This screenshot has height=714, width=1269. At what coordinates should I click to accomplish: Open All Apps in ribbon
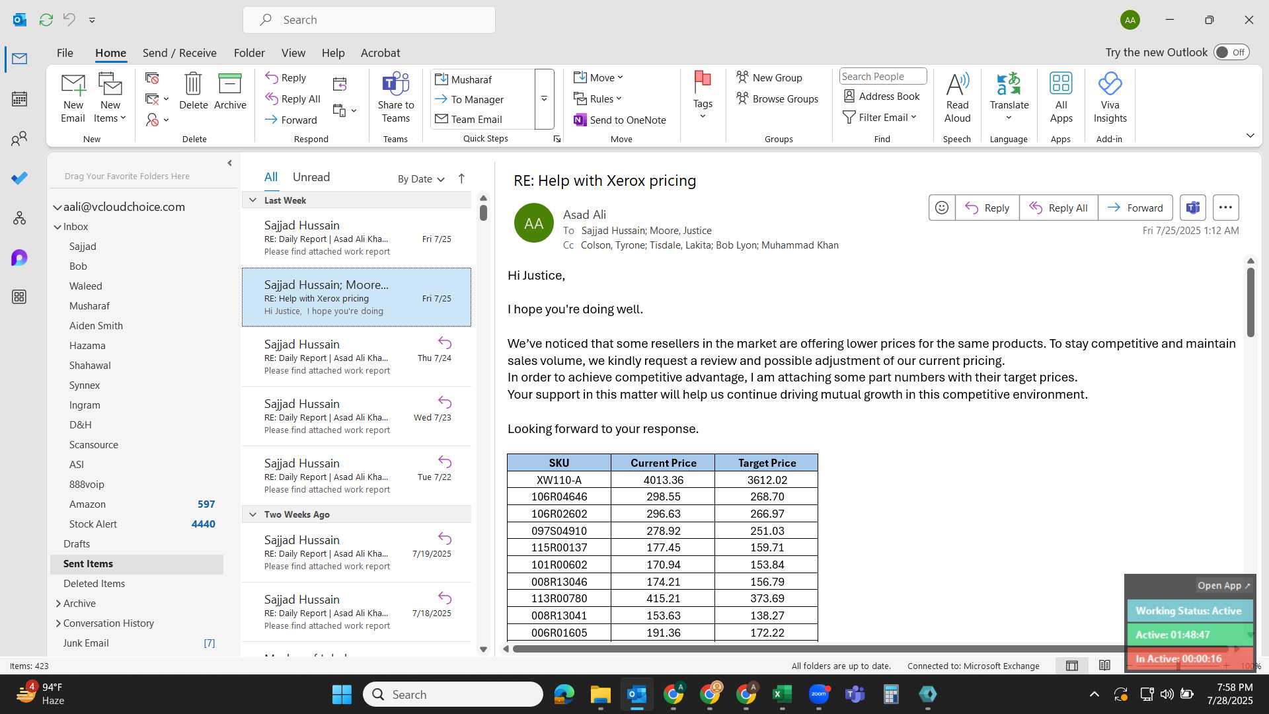(1061, 98)
